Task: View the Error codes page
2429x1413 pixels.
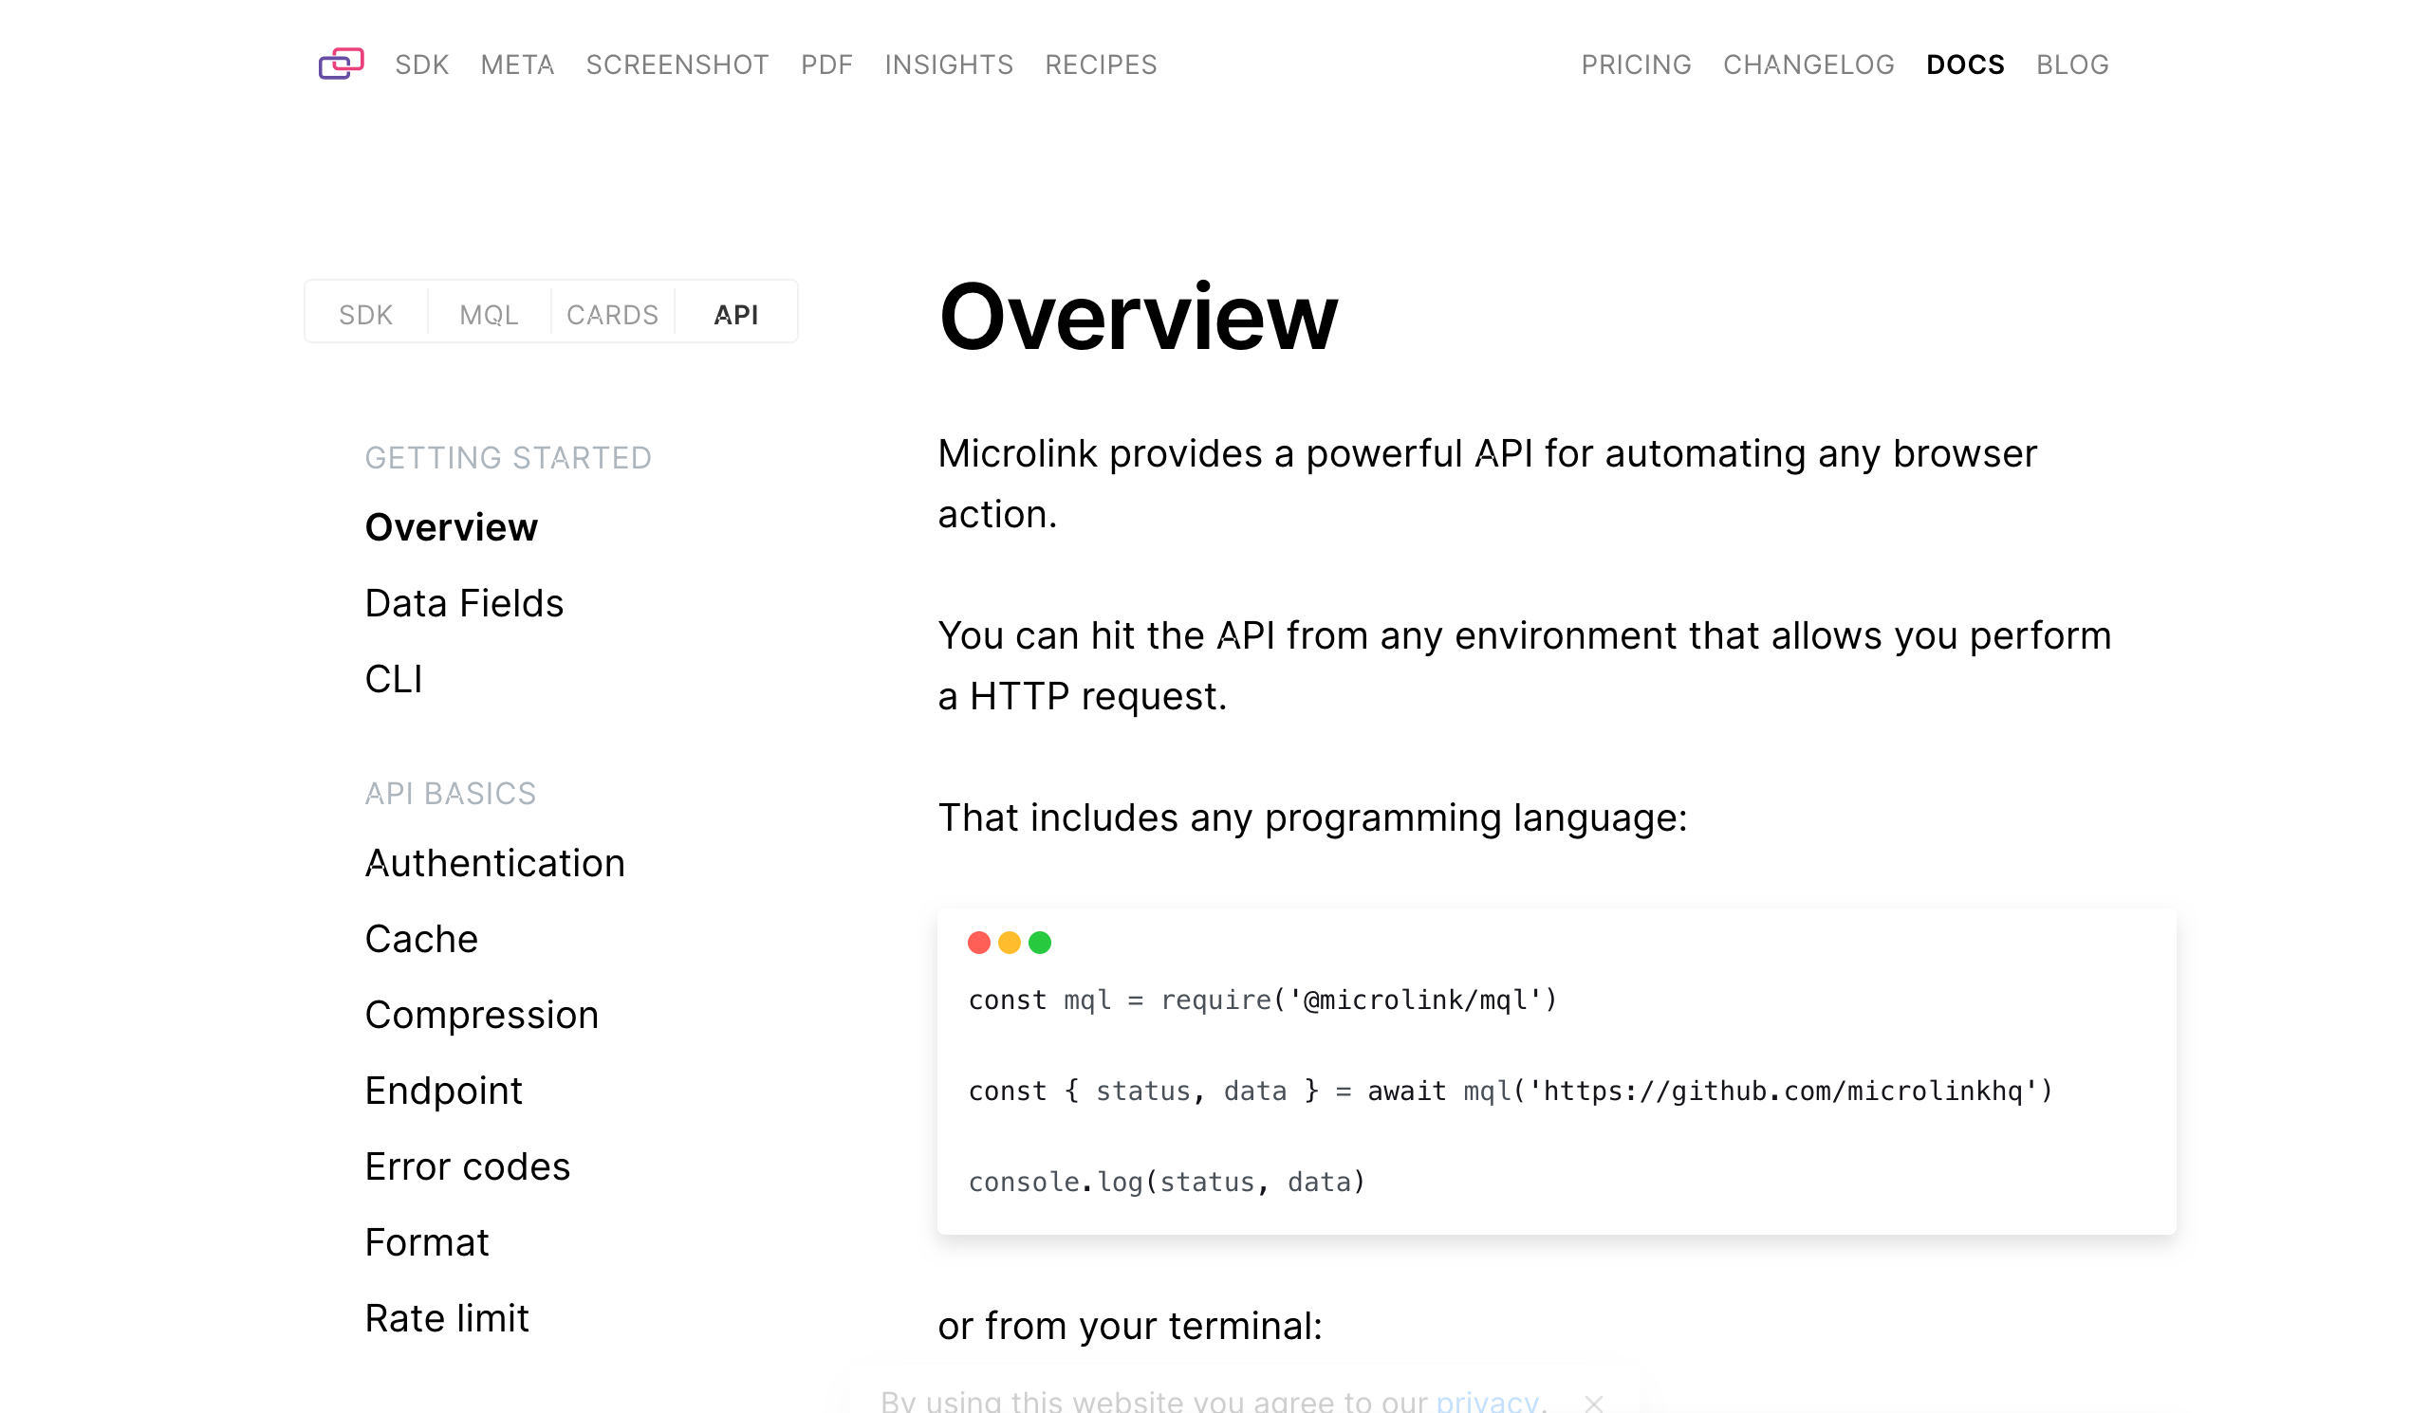Action: coord(468,1167)
